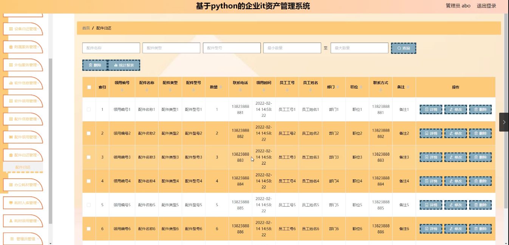Sort by 备注 column arrows
Viewport: 509px width, 245px height.
pos(408,87)
